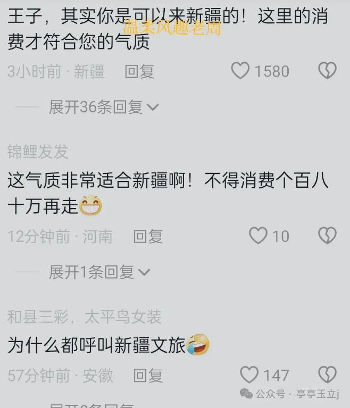Tap broken heart on 锦鲤发发's comment
Viewport: 350px width, 408px height.
pyautogui.click(x=327, y=236)
